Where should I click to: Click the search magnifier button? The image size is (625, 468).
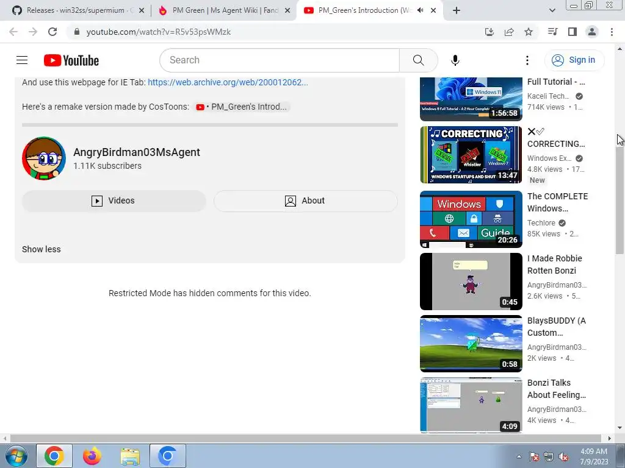[419, 60]
